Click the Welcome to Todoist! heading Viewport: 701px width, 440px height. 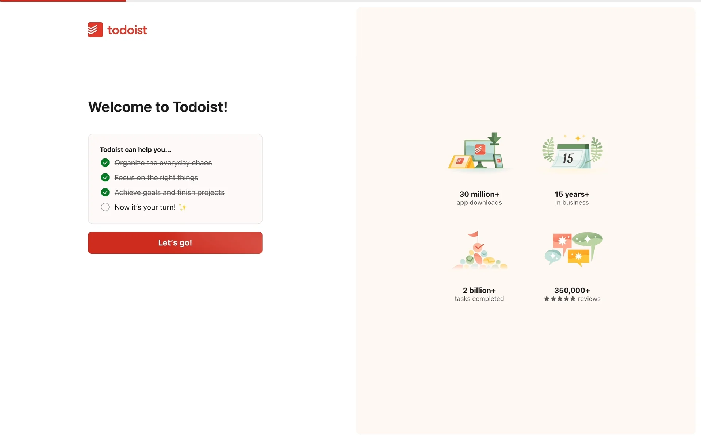click(158, 107)
